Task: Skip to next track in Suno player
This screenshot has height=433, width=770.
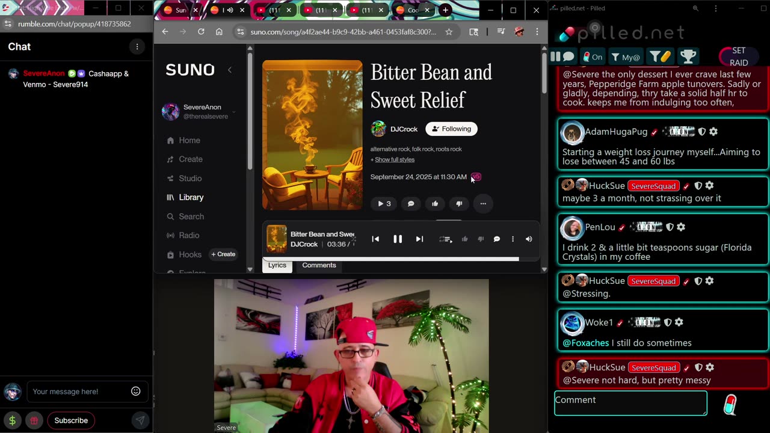Action: [x=419, y=239]
